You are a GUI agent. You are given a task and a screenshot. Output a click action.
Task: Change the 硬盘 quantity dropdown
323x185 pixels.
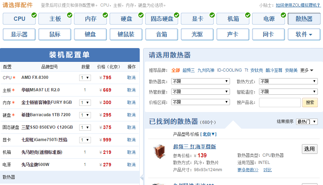click(x=85, y=115)
